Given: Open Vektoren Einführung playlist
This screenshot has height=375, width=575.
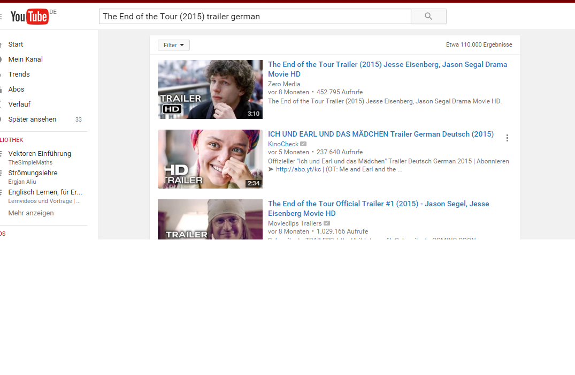Looking at the screenshot, I should click(x=40, y=154).
